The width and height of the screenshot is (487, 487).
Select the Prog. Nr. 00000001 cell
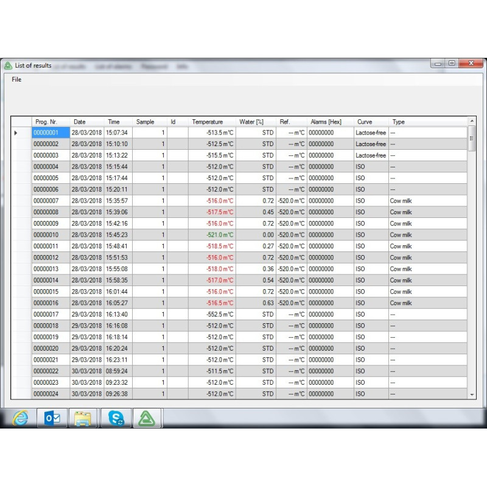[47, 133]
